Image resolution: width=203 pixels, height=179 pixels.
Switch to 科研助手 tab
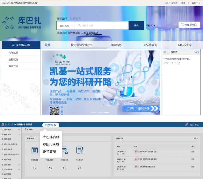point(75,19)
